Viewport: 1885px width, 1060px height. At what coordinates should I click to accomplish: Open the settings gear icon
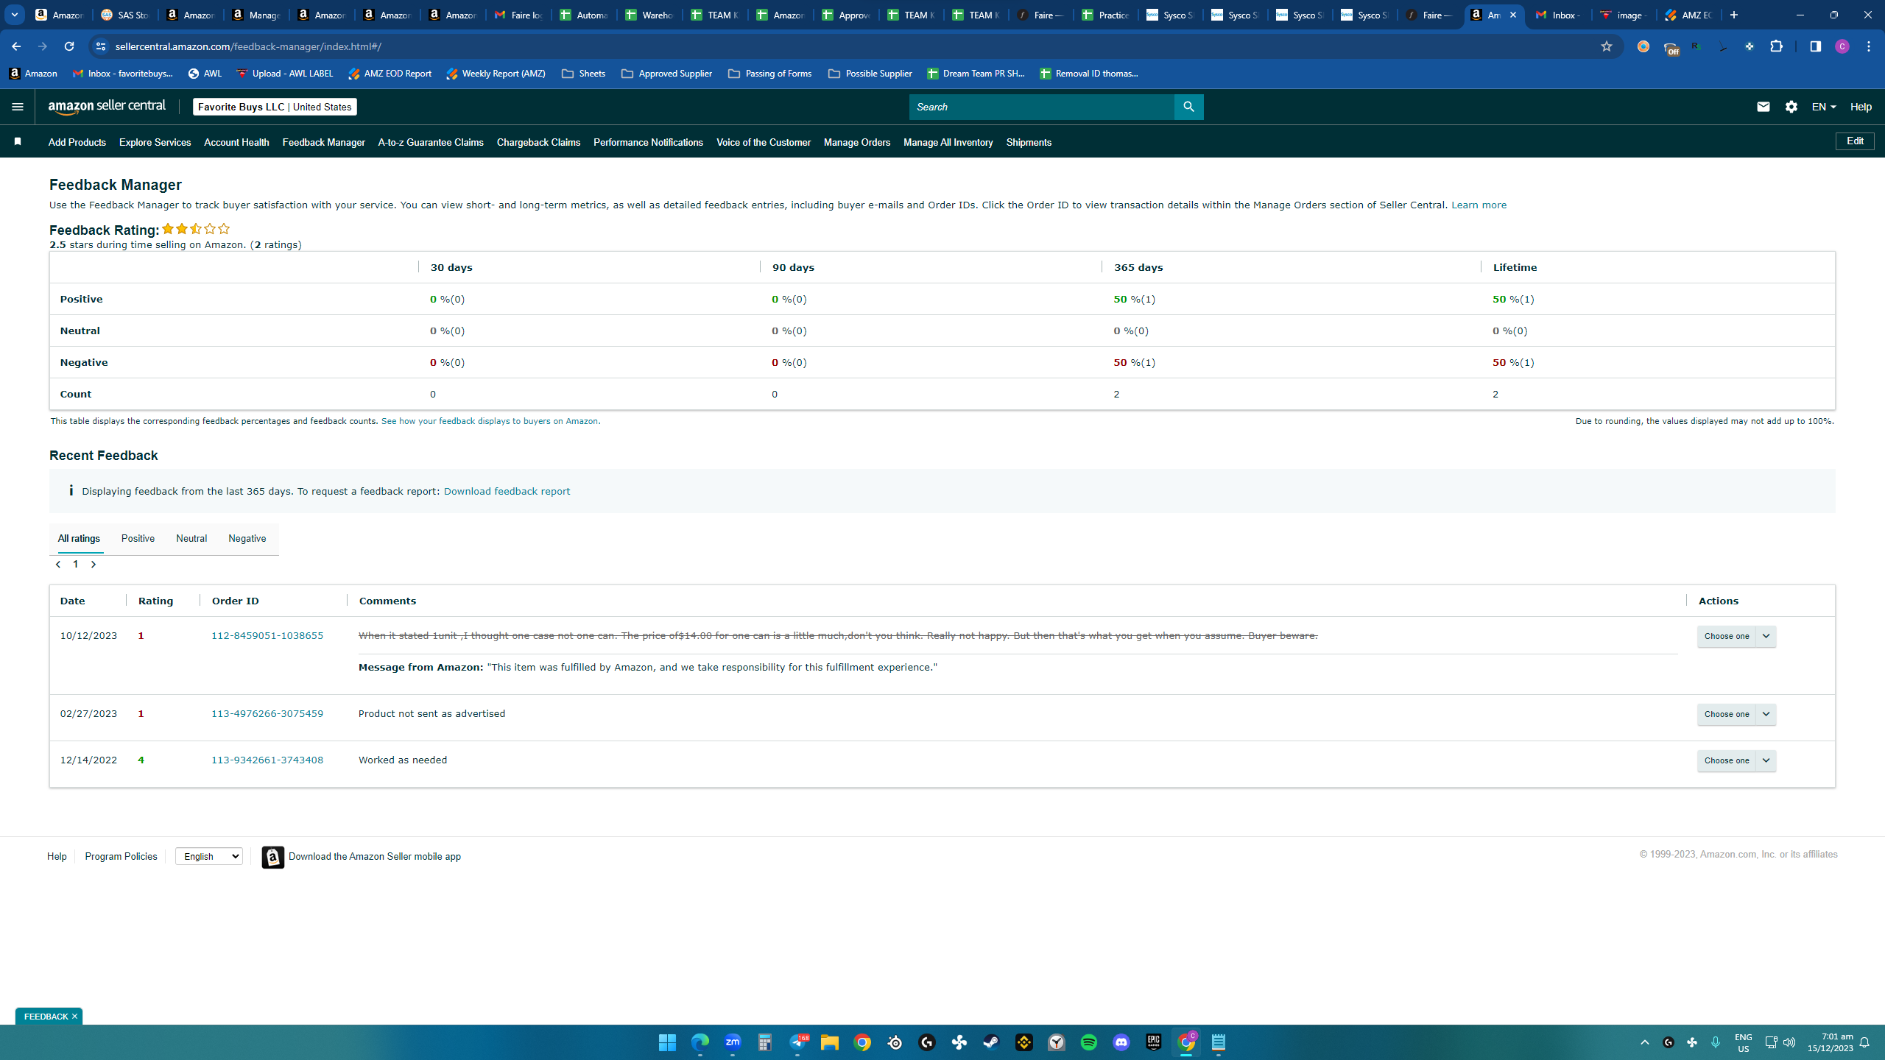tap(1791, 107)
